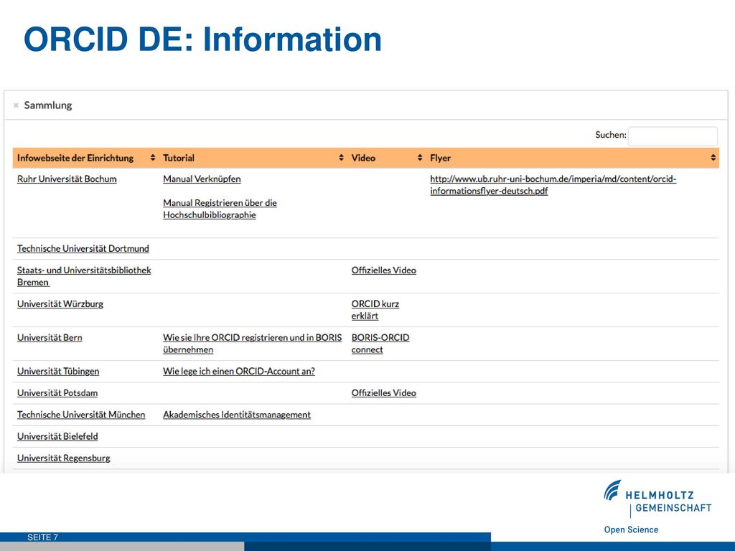Open the Universität Würzburg link

60,304
